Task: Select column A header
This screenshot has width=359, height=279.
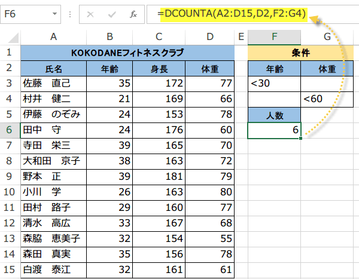Action: 53,37
